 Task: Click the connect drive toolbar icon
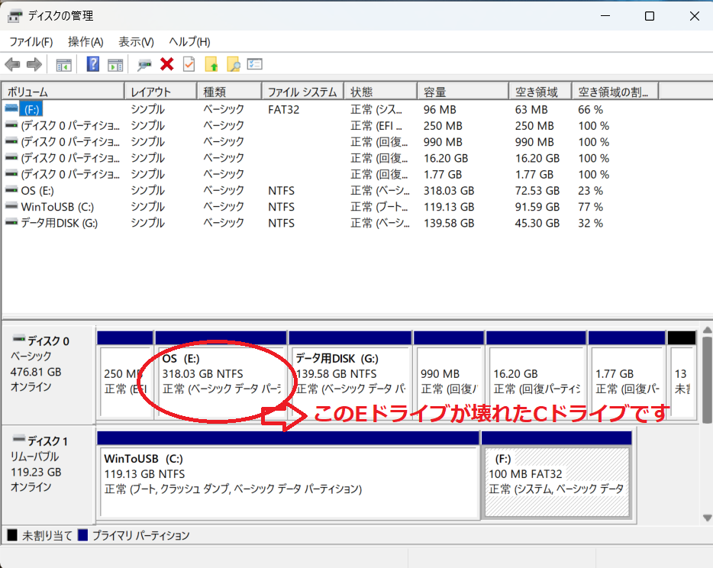coord(144,65)
